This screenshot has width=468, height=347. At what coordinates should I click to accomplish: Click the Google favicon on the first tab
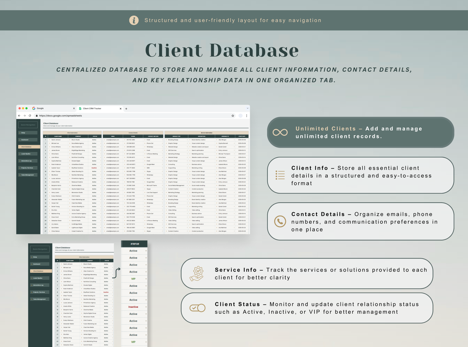point(34,108)
